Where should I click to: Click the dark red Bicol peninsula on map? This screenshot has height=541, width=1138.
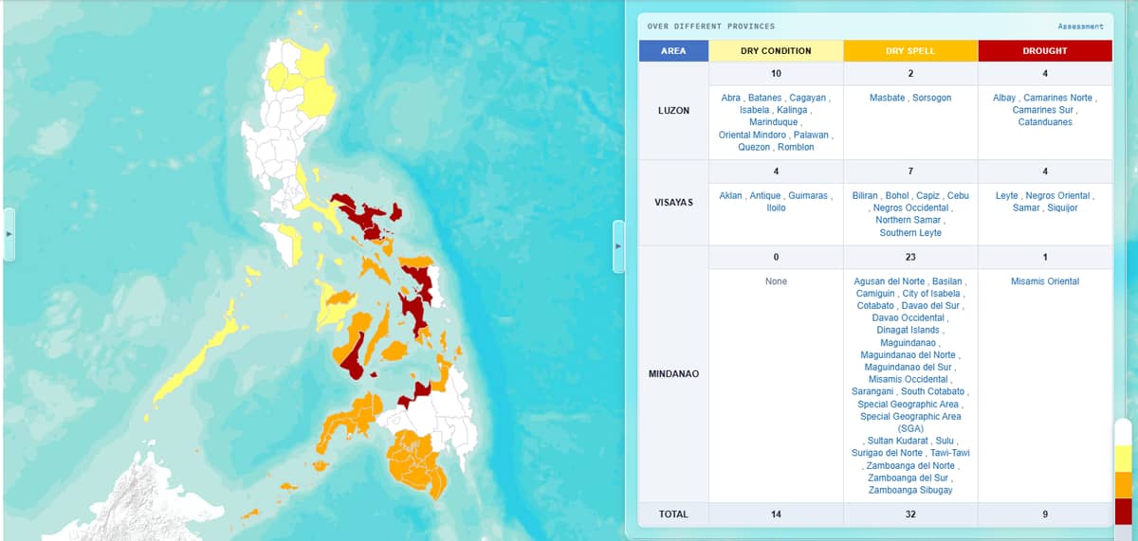point(365,216)
